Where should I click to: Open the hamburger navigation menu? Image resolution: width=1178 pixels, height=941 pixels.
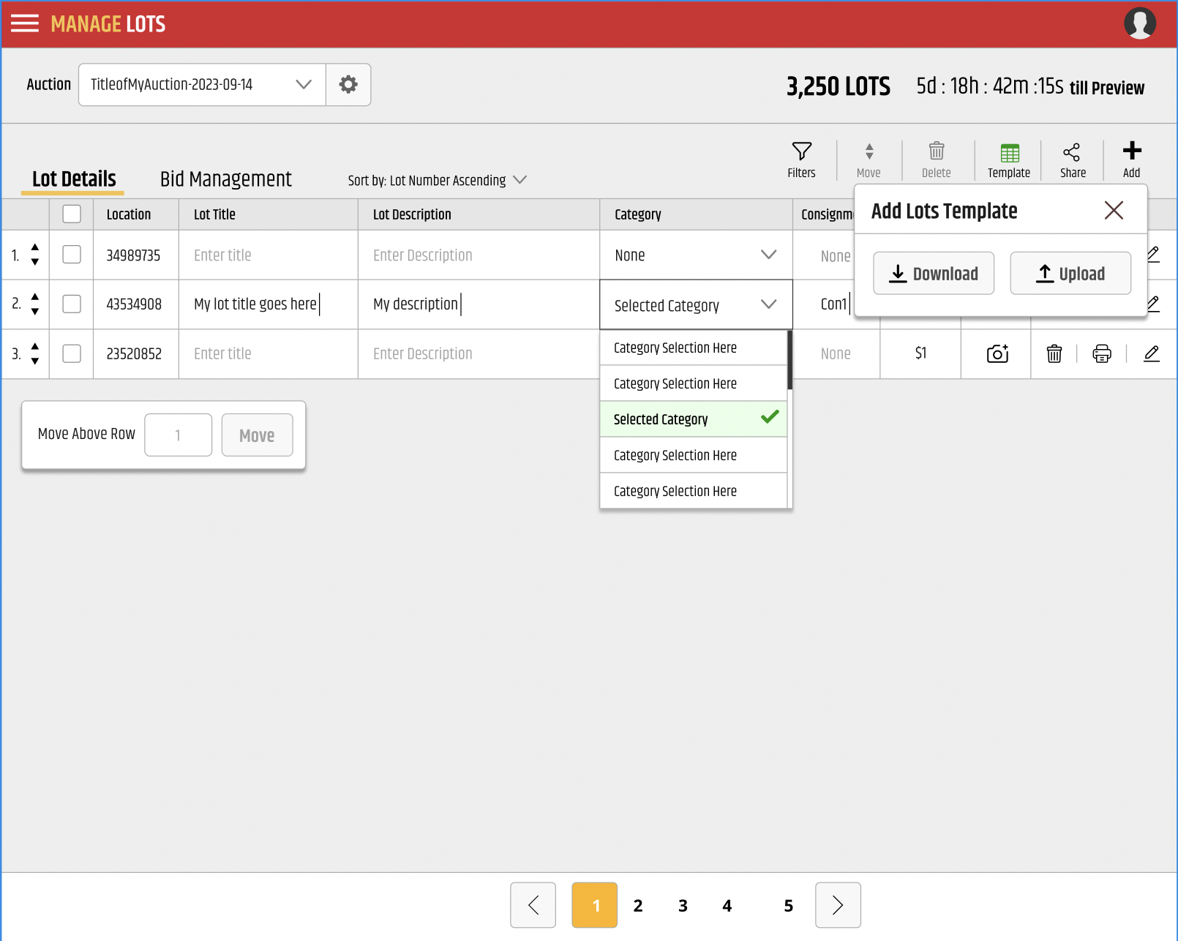[x=24, y=23]
